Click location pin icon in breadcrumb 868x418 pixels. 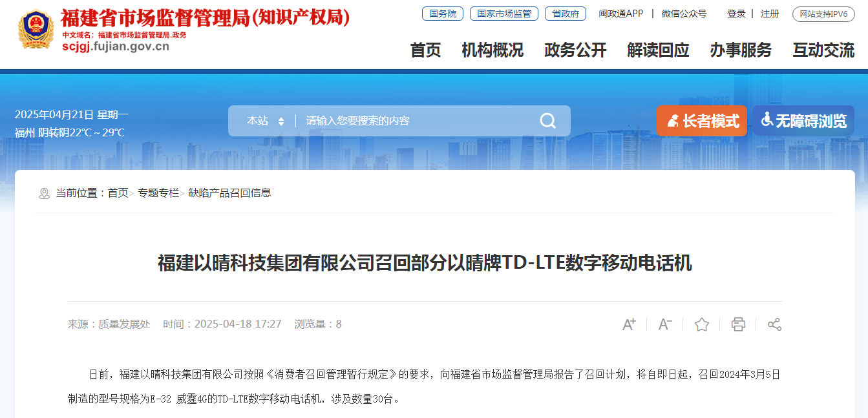[44, 193]
